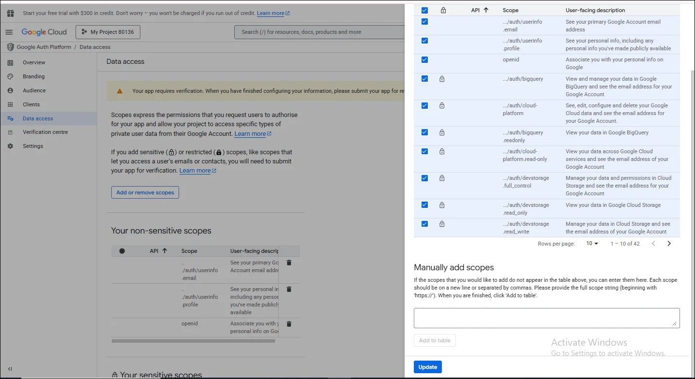The width and height of the screenshot is (695, 379).
Task: Click the non-sensitive scopes horizontal scrollbar
Action: click(193, 341)
